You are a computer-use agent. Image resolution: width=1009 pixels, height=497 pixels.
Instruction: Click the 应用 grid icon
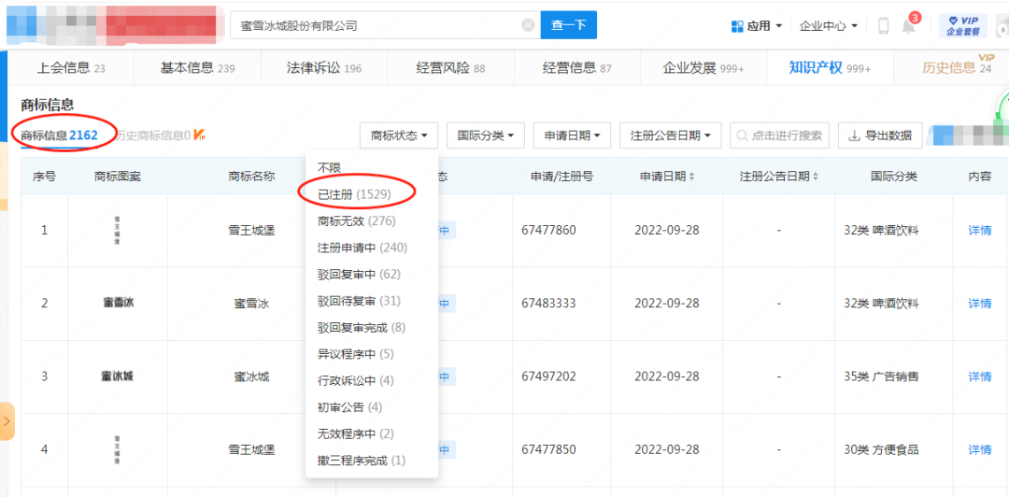(737, 26)
